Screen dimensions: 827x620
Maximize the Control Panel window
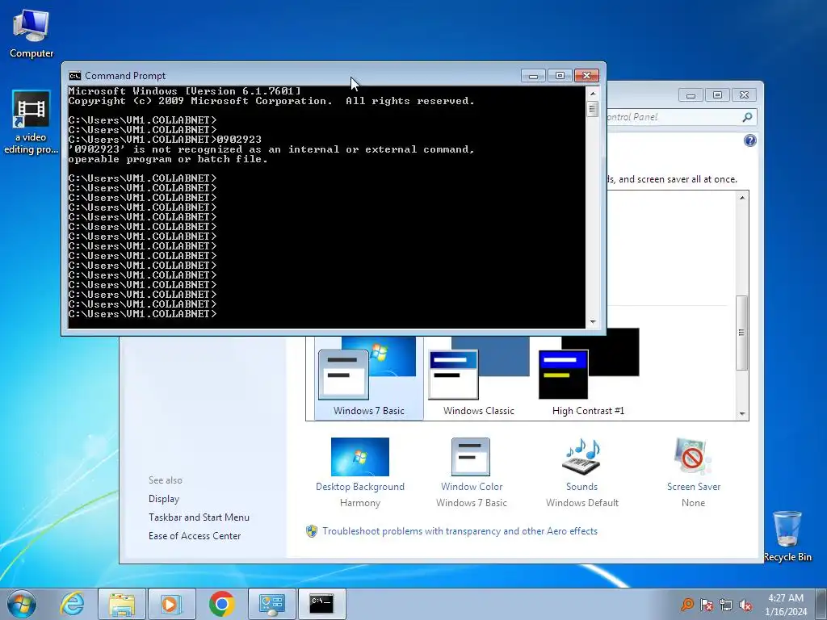(x=717, y=95)
